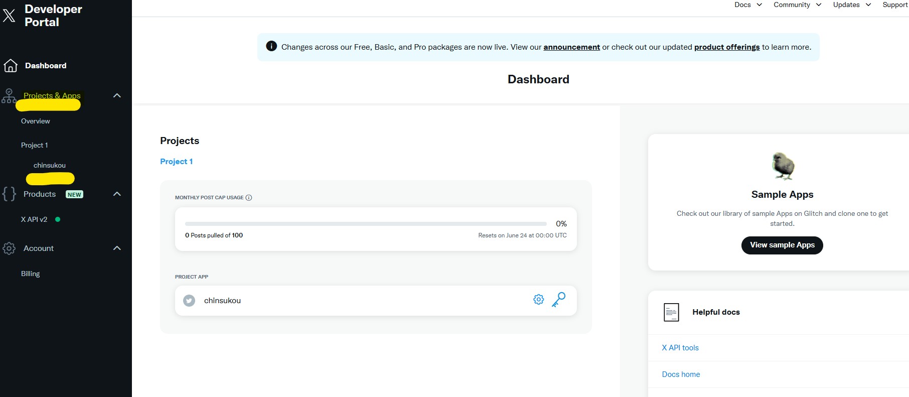909x397 pixels.
Task: Open the Support menu
Action: tap(895, 5)
